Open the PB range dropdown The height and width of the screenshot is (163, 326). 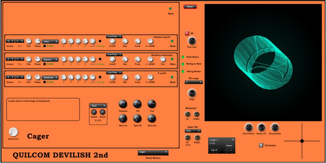[x=194, y=82]
